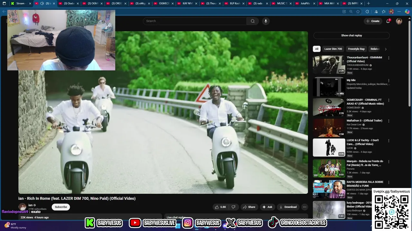The image size is (412, 231).
Task: Open browser favorites list icon
Action: tap(384, 12)
